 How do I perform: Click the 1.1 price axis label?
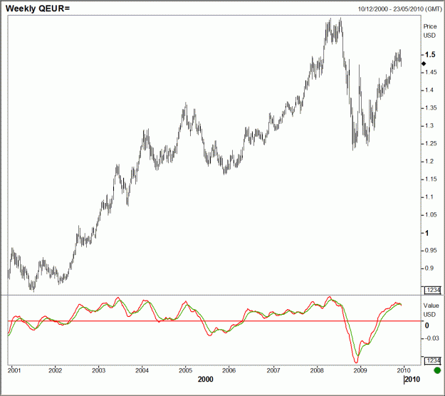point(429,197)
